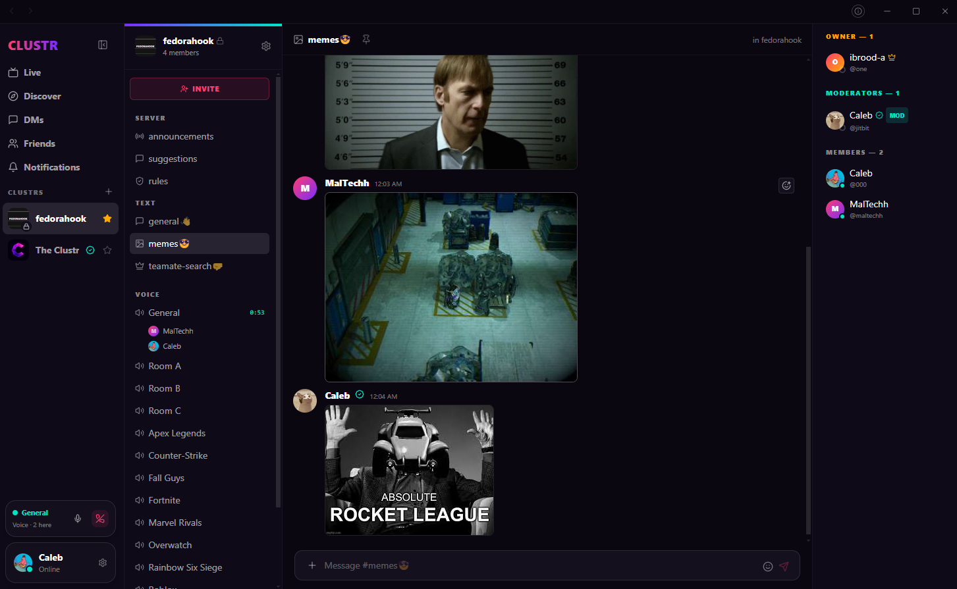The width and height of the screenshot is (957, 589).
Task: Open the teamate-search channel
Action: tap(200, 266)
